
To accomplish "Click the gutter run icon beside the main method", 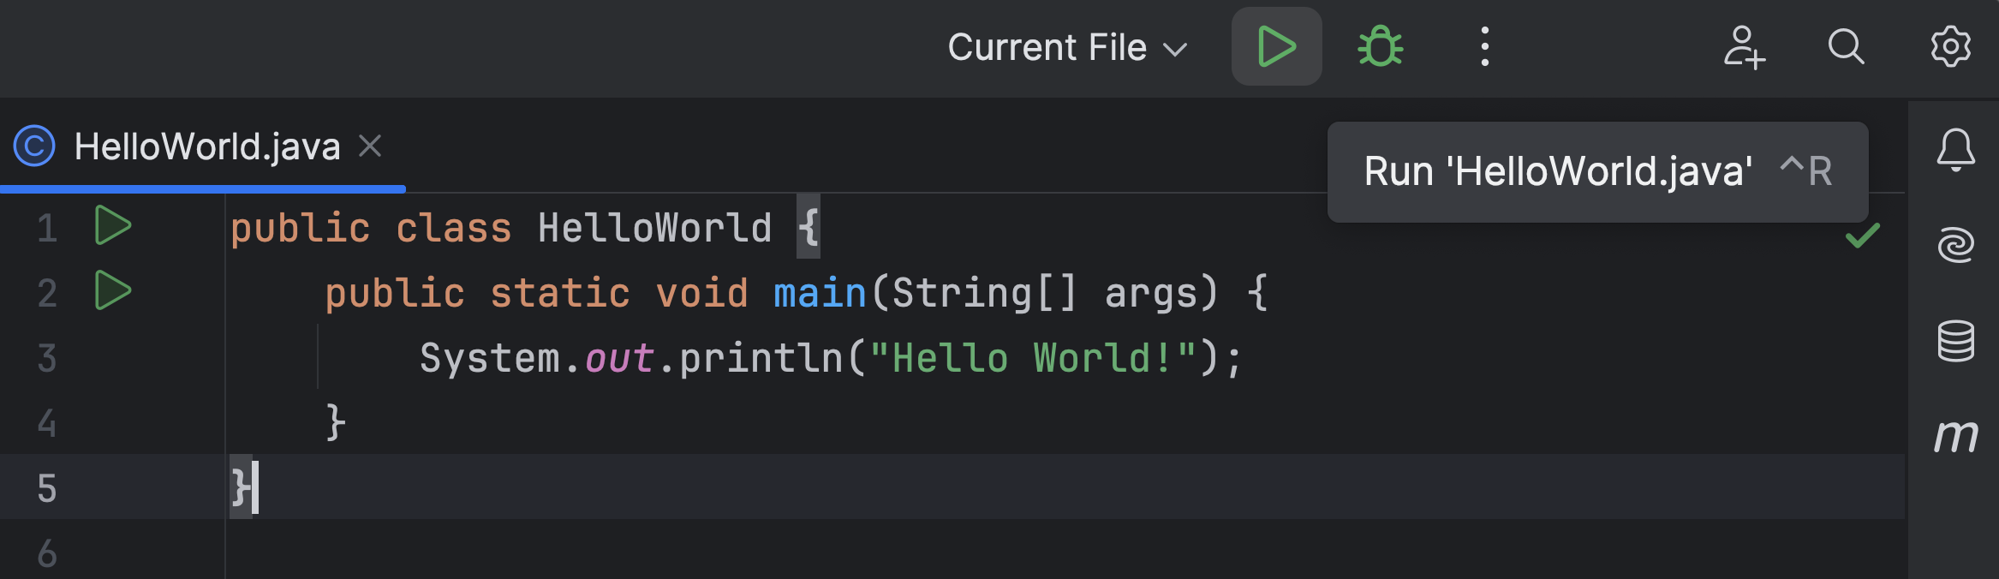I will coord(112,291).
